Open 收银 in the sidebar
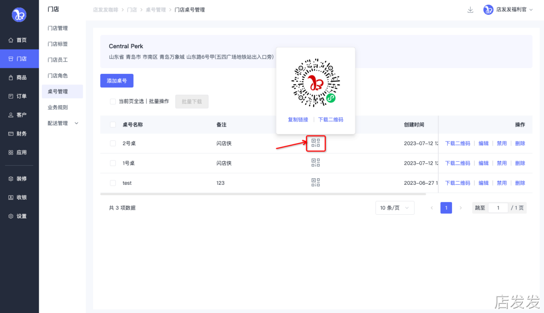Image resolution: width=544 pixels, height=313 pixels. (19, 197)
